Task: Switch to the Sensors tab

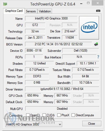Action: pos(31,11)
